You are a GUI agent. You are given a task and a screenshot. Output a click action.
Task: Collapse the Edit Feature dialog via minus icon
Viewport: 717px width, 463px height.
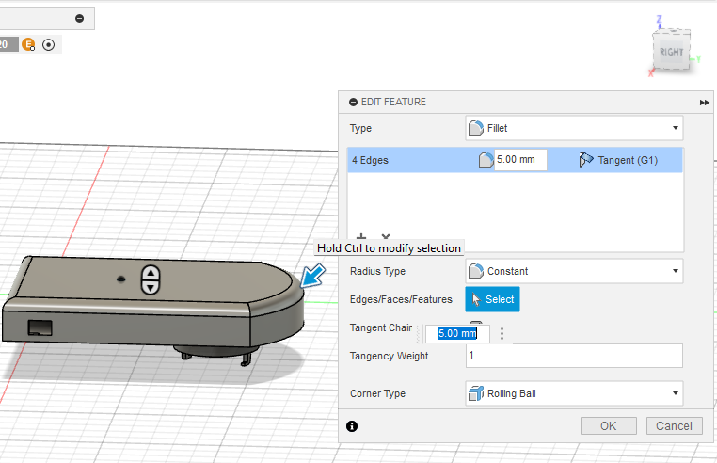click(353, 102)
